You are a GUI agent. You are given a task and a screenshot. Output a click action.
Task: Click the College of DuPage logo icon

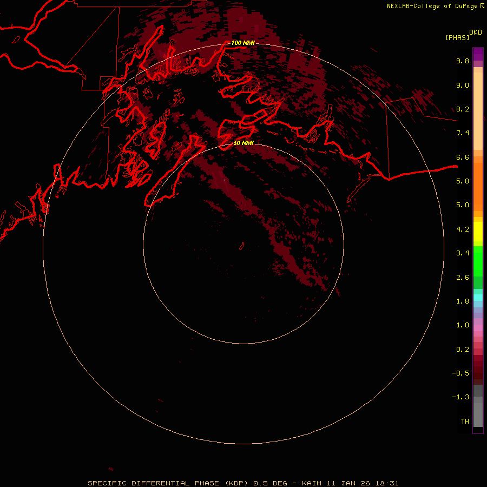click(482, 5)
